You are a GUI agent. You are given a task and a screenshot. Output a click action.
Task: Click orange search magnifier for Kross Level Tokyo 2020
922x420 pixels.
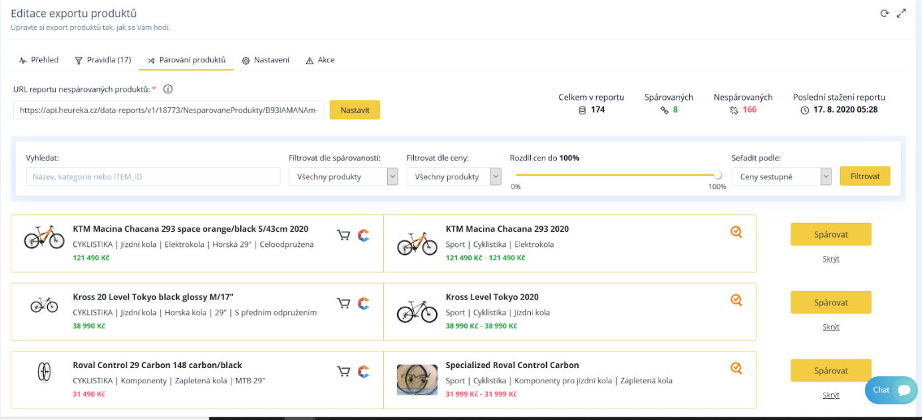pyautogui.click(x=736, y=300)
